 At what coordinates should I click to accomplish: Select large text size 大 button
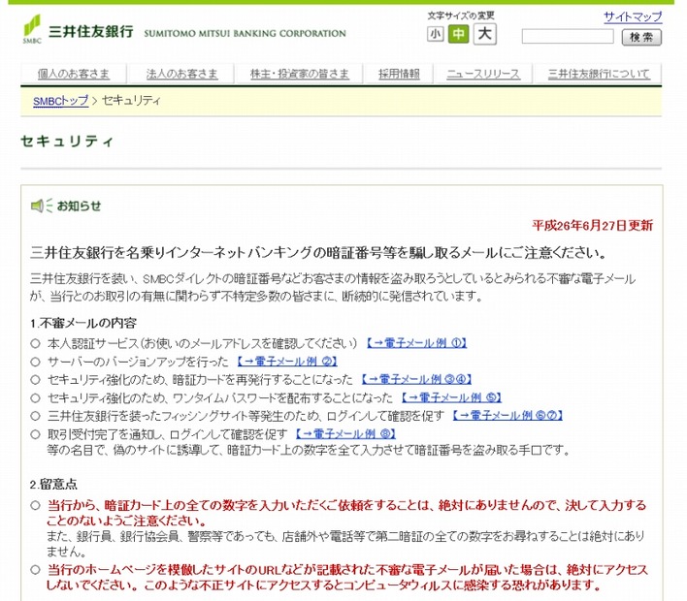pos(484,34)
